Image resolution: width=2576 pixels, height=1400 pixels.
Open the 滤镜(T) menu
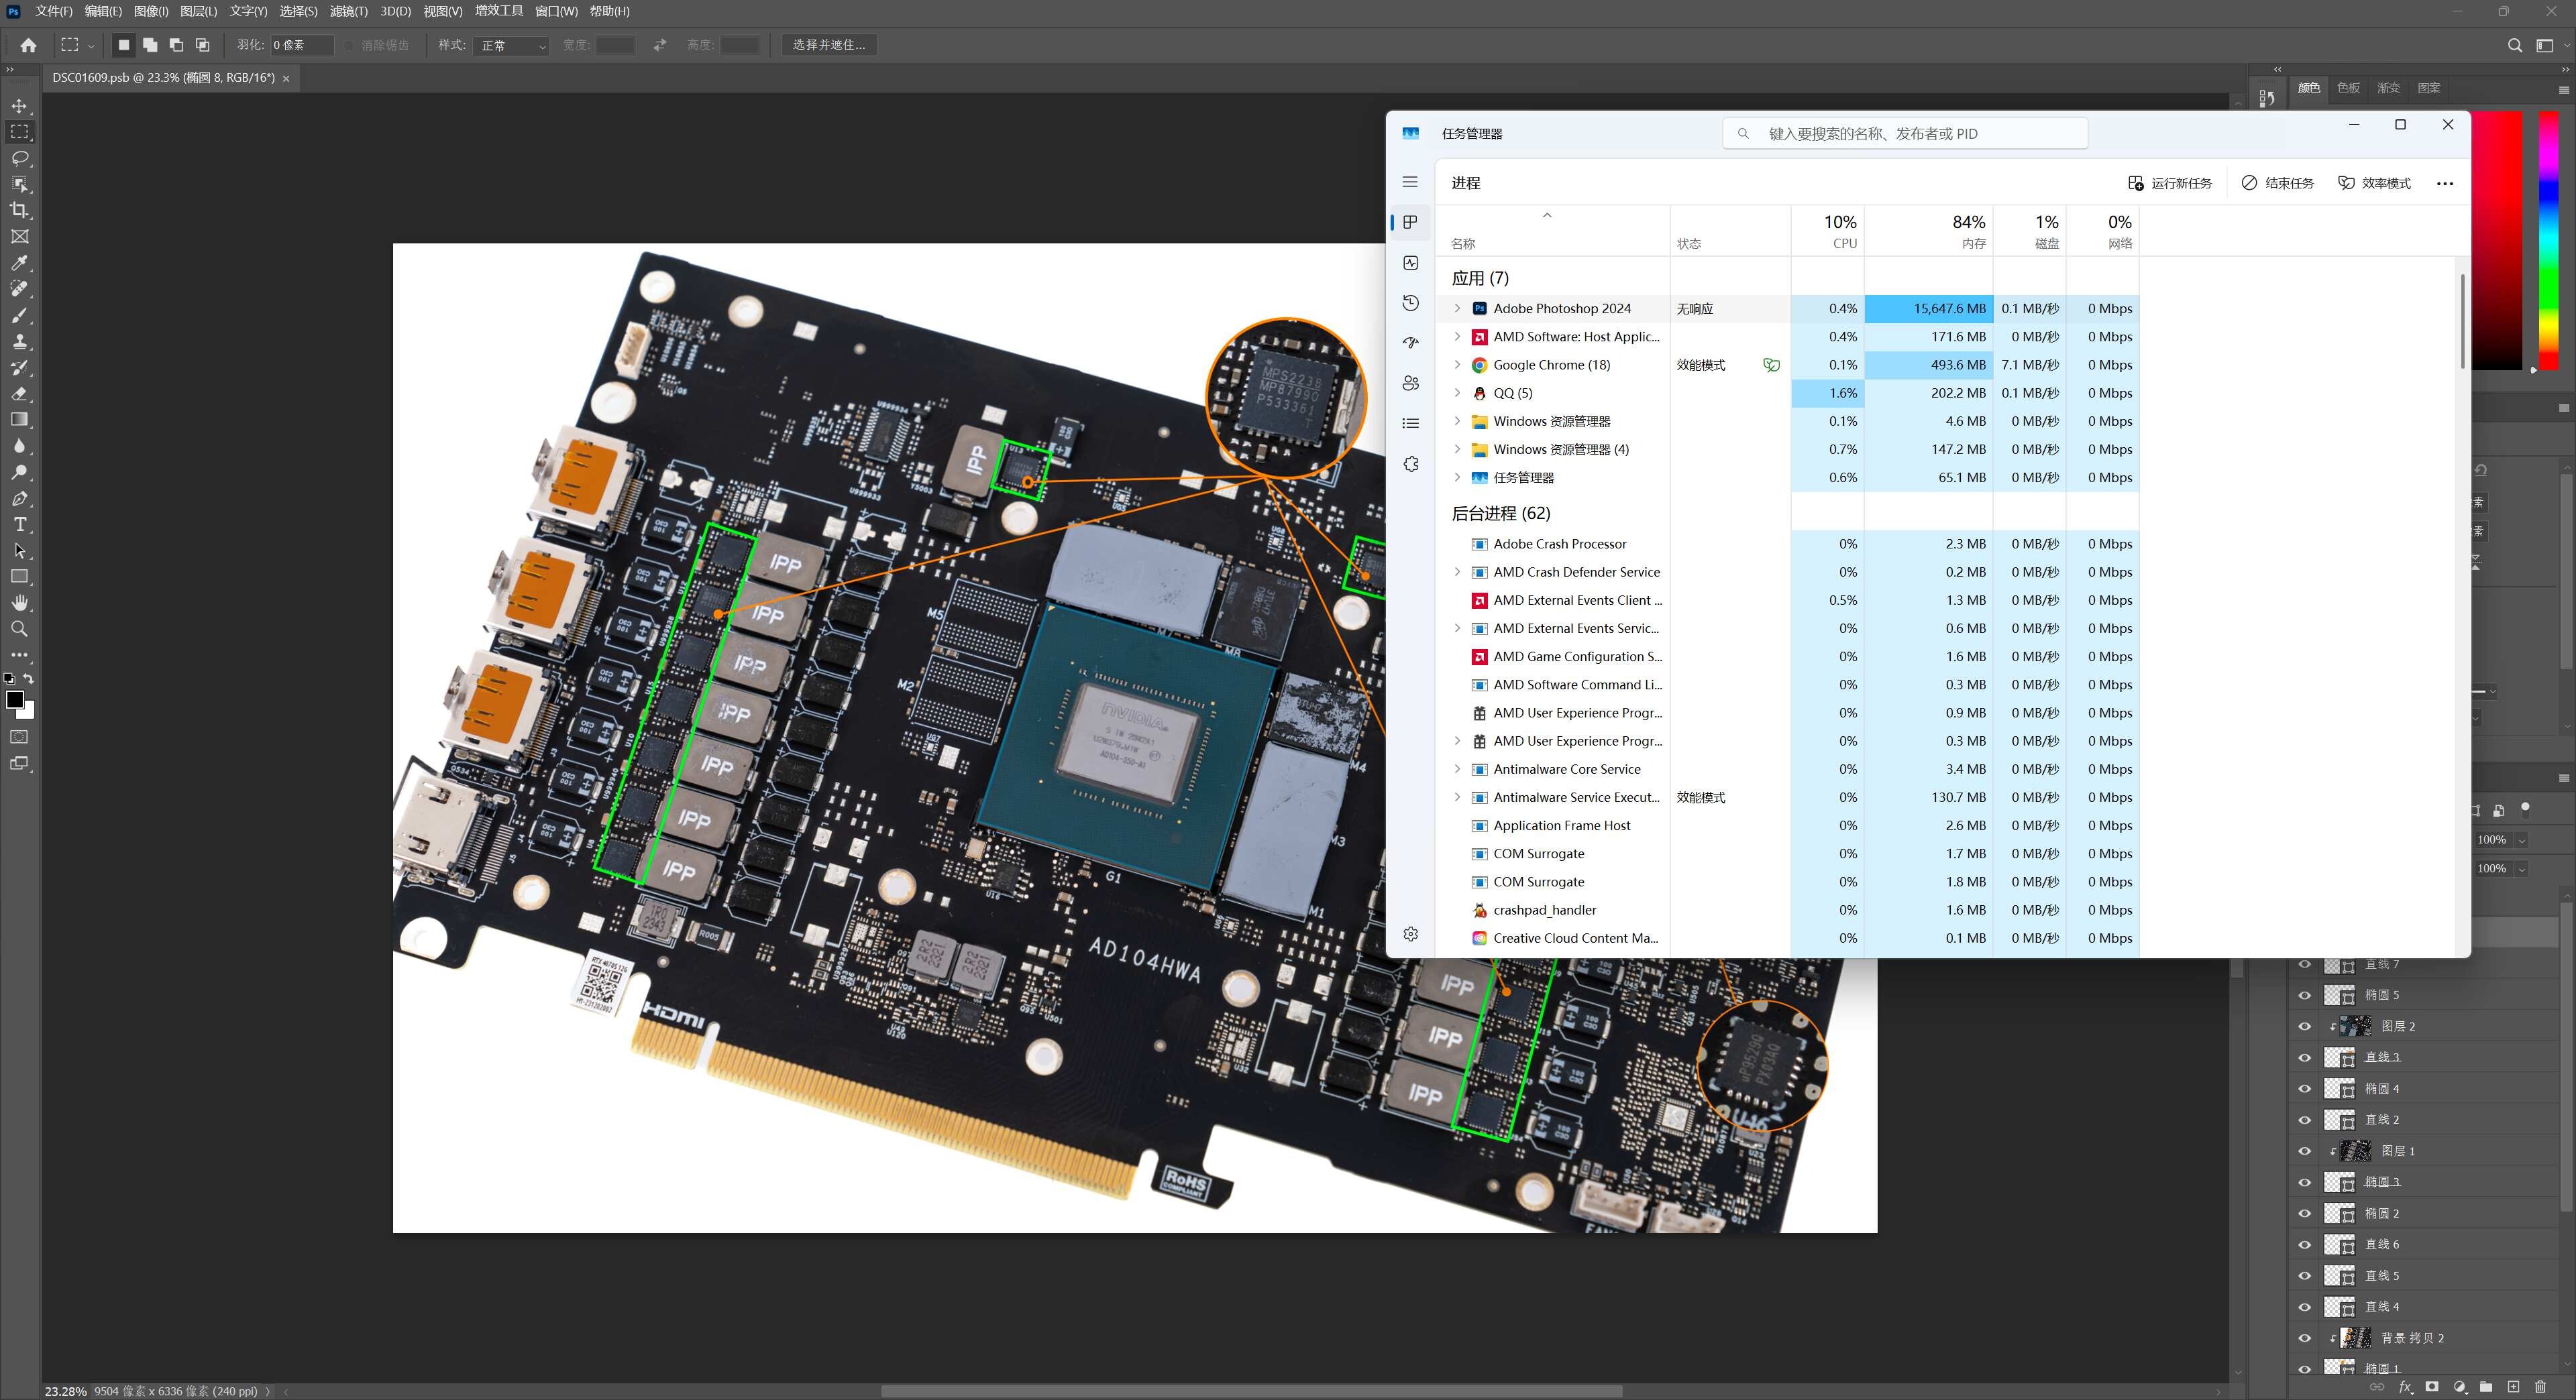point(348,11)
